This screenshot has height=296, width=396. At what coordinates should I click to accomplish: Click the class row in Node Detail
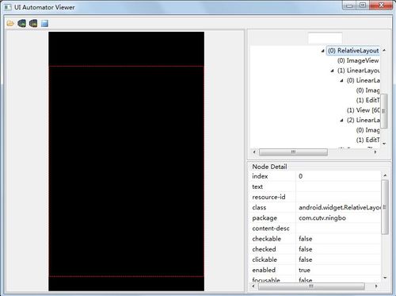point(315,207)
